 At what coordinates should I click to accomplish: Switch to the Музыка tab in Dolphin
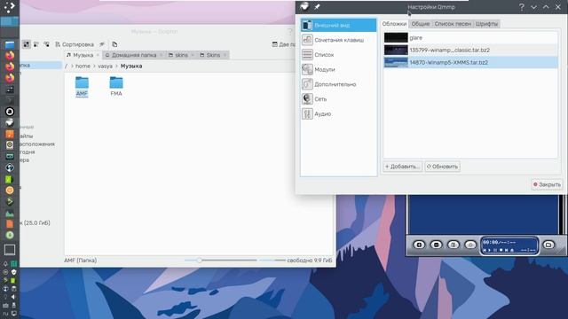coord(83,55)
